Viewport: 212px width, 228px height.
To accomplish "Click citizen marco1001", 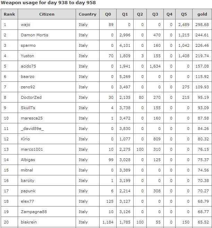I will (32, 149).
